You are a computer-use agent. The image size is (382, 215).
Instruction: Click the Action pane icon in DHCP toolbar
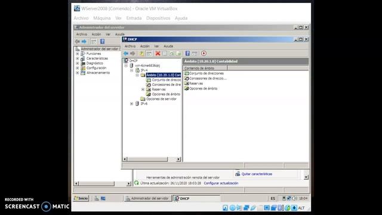195,53
